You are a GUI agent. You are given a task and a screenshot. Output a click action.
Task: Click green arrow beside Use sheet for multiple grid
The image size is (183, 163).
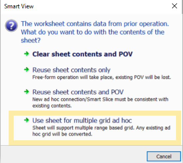(x=26, y=120)
